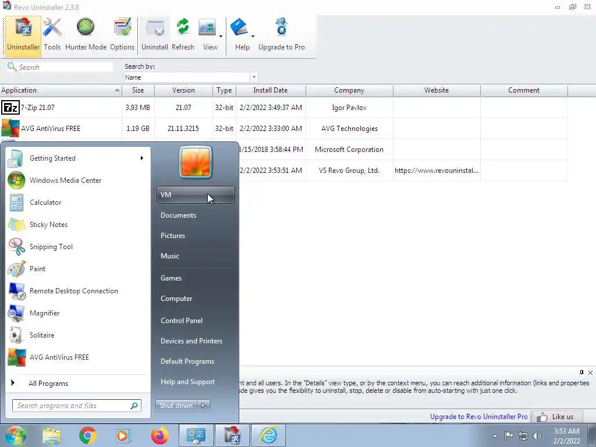This screenshot has width=596, height=447.
Task: Sort by the Application column header
Action: click(x=61, y=90)
